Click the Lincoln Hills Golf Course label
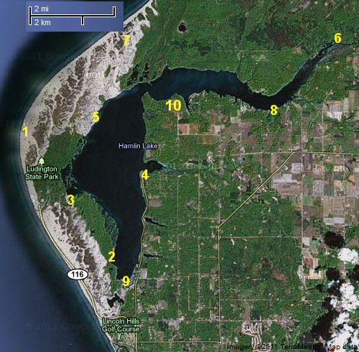The height and width of the screenshot is (352, 359). (121, 325)
